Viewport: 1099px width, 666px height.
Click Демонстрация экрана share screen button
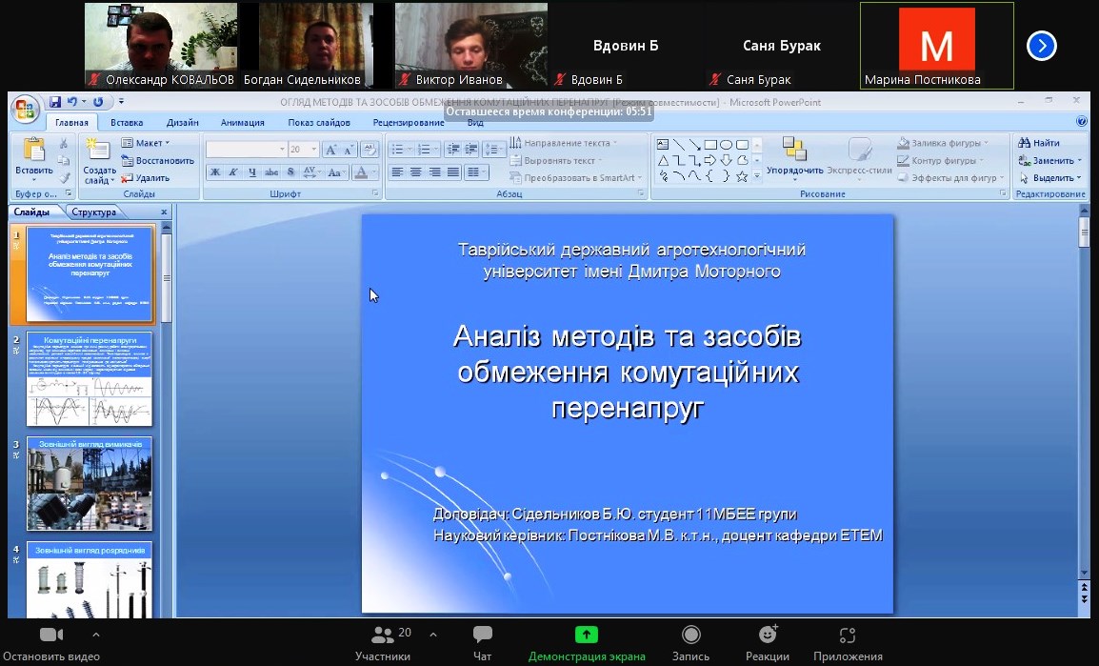pos(587,643)
